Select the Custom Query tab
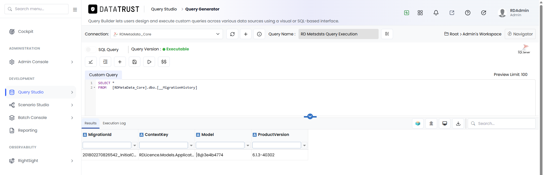Screen dimensions: 543x175 [103, 75]
